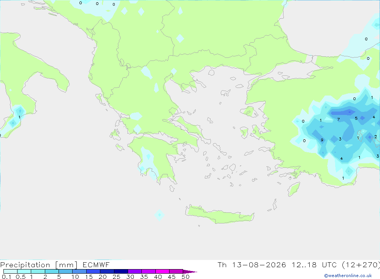The width and height of the screenshot is (380, 279).
Task: Open the weatheronline.co.uk copyright link
Action: (348, 276)
